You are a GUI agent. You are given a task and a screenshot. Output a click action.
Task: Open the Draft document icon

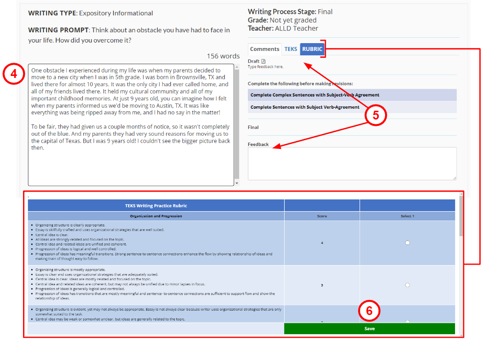[x=264, y=61]
